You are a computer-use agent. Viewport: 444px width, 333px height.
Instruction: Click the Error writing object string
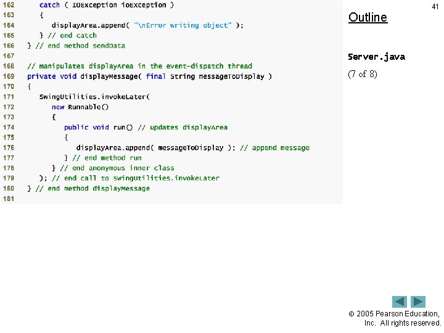(x=183, y=25)
